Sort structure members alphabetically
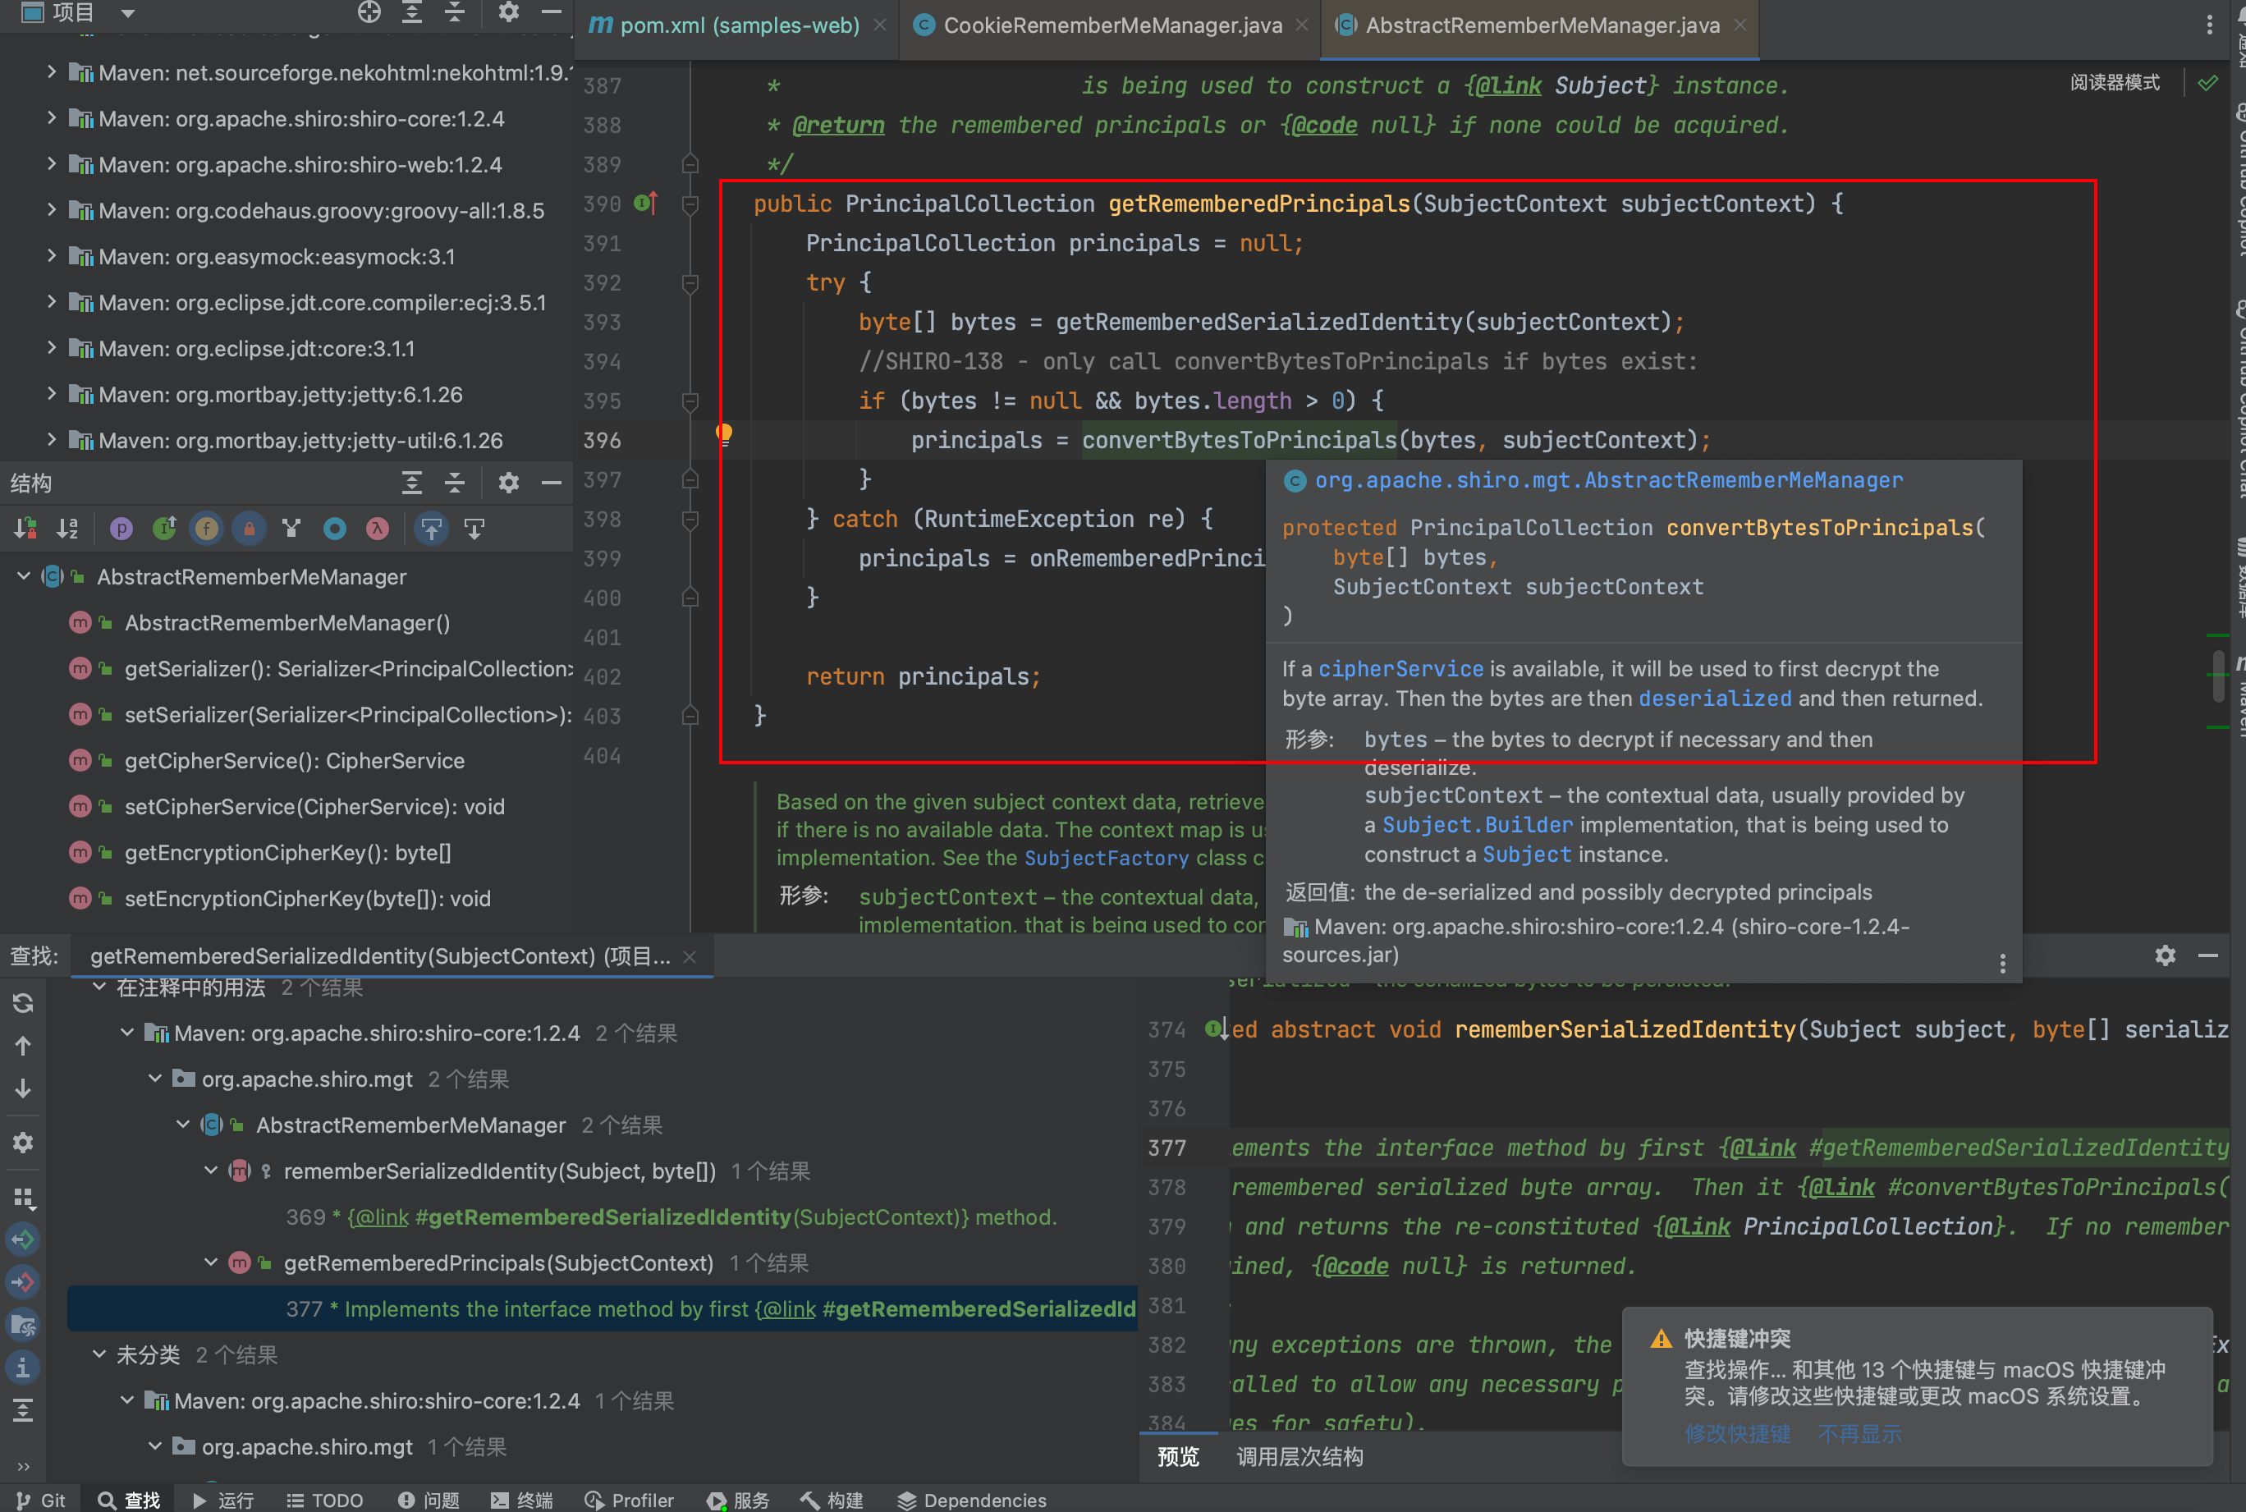 tap(67, 529)
